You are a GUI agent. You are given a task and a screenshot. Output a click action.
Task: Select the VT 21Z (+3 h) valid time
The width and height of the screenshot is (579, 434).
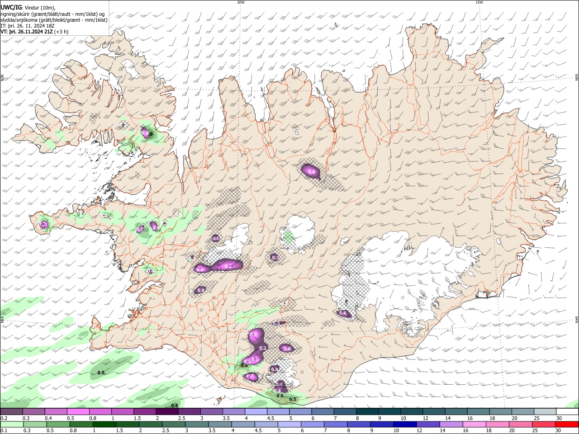pyautogui.click(x=34, y=32)
